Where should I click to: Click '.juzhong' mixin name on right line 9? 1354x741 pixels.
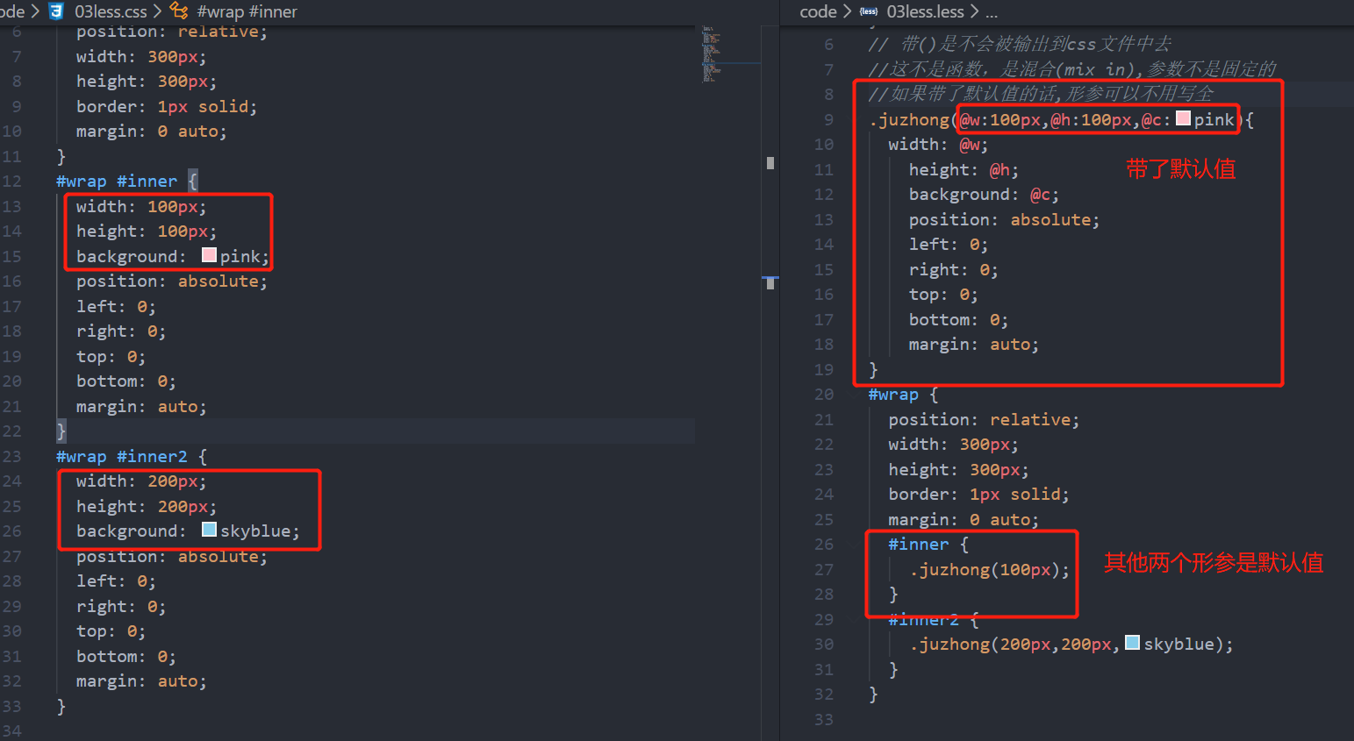point(909,120)
